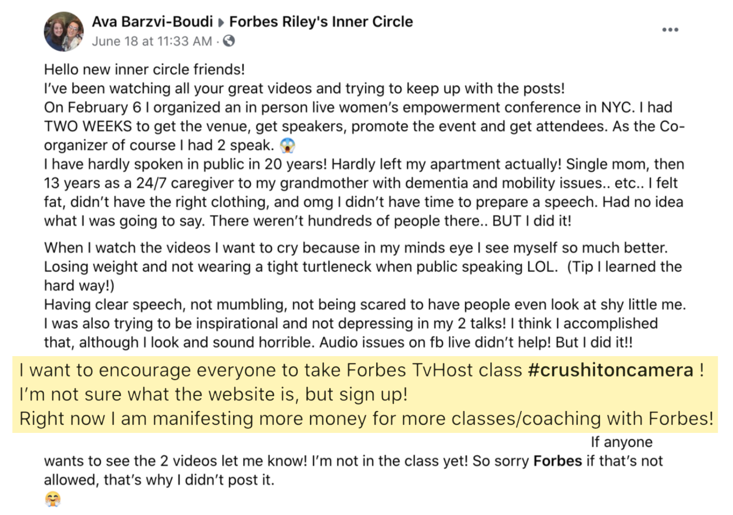This screenshot has width=733, height=515.
Task: Open the Forbes Riley's Inner Circle group
Action: (x=321, y=22)
